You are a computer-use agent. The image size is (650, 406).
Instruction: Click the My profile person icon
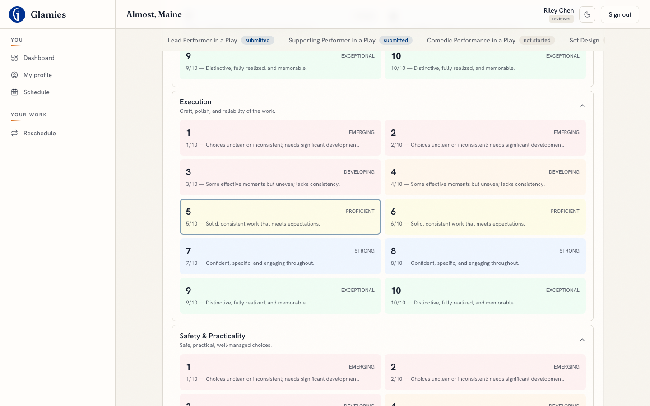coord(14,75)
